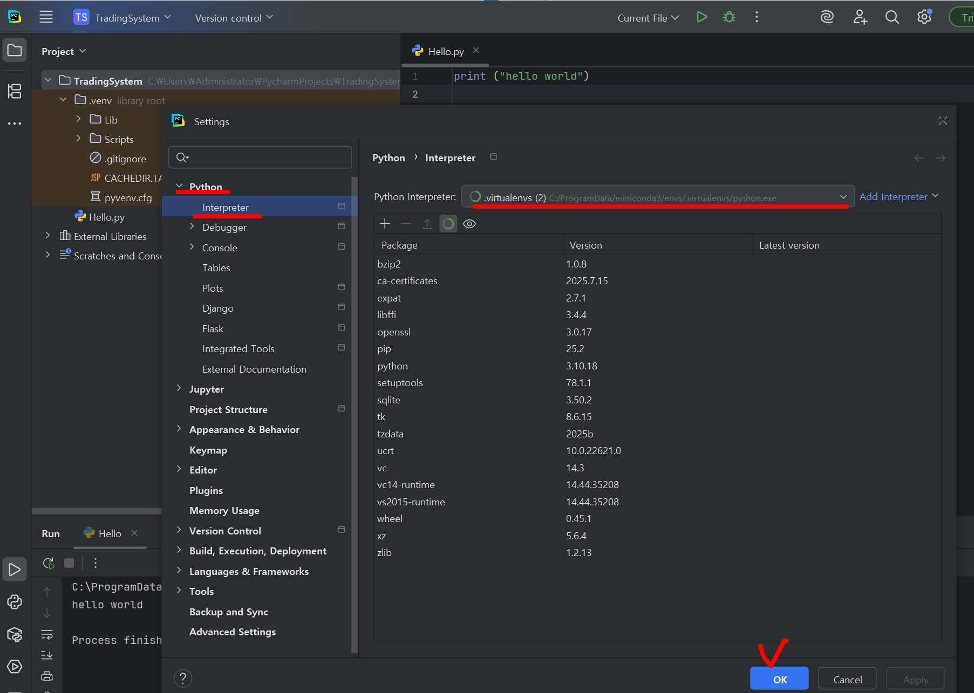Open the main hamburger menu
Image resolution: width=974 pixels, height=693 pixels.
(x=46, y=17)
